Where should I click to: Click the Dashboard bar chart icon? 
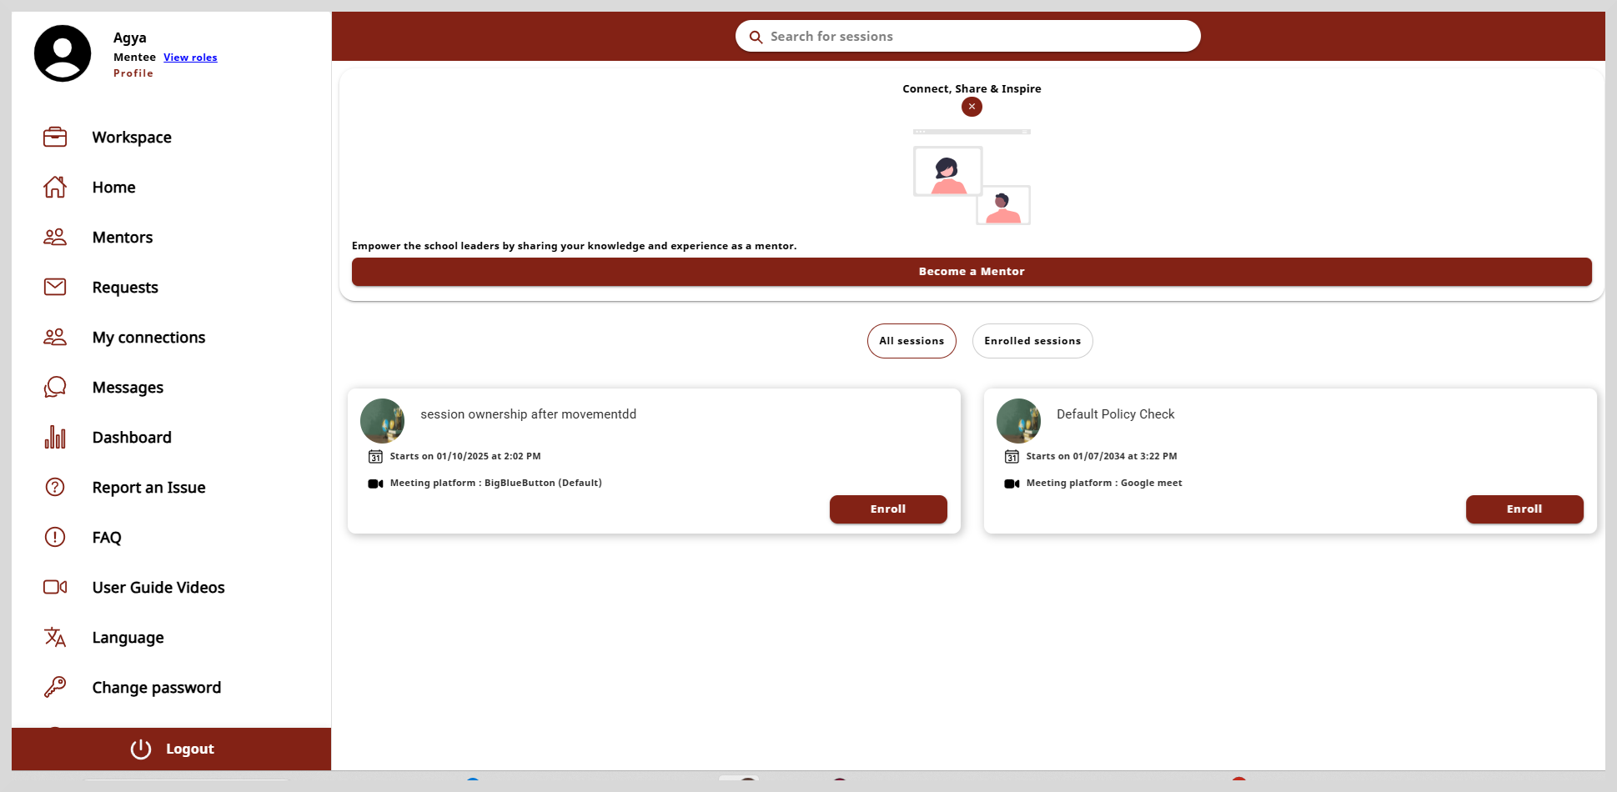click(55, 437)
